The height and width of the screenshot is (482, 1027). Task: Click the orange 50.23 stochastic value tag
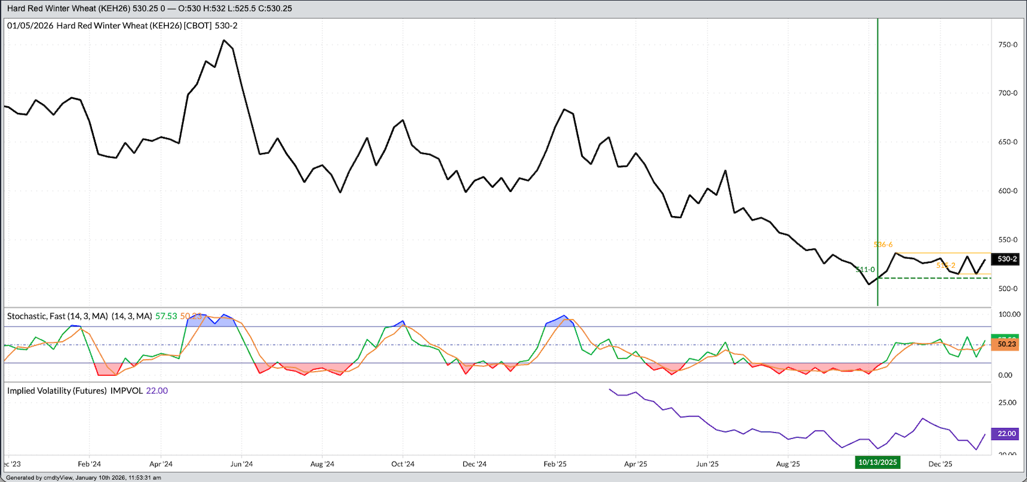click(1007, 345)
